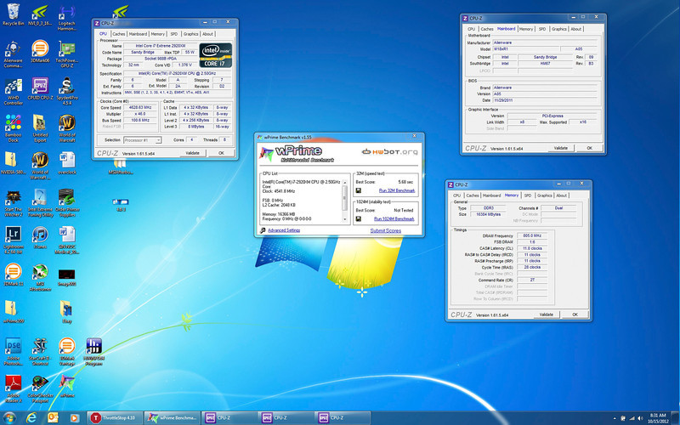The image size is (680, 425).
Task: Open the 3DMark 11 desktop shortcut
Action: pyautogui.click(x=13, y=274)
